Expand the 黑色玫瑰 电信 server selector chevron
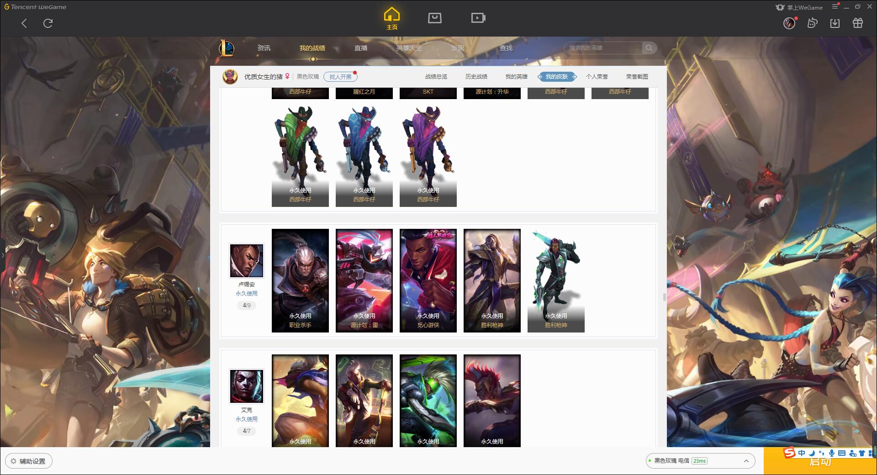Image resolution: width=877 pixels, height=475 pixels. click(x=746, y=461)
